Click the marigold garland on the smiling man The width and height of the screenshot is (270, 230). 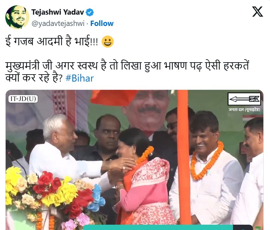point(207,161)
